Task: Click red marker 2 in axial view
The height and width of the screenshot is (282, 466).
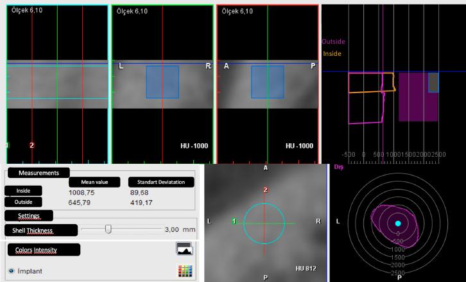Action: [265, 189]
